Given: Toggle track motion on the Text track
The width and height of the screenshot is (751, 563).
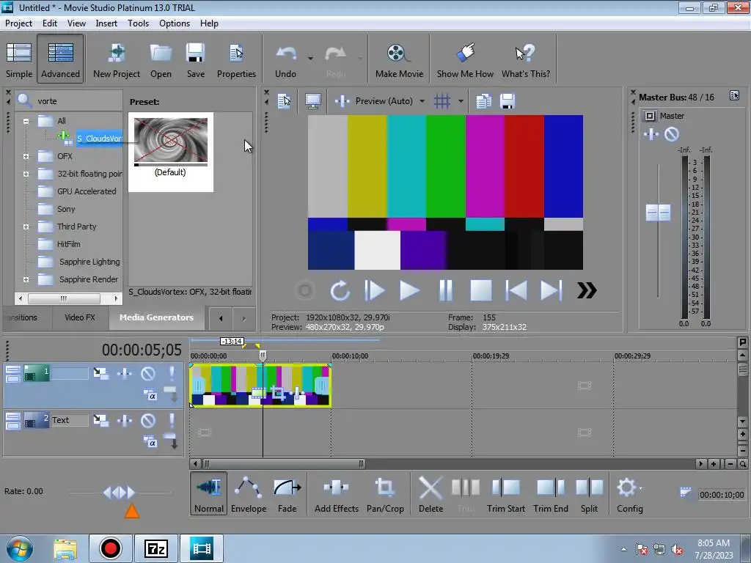Looking at the screenshot, I should click(x=100, y=420).
